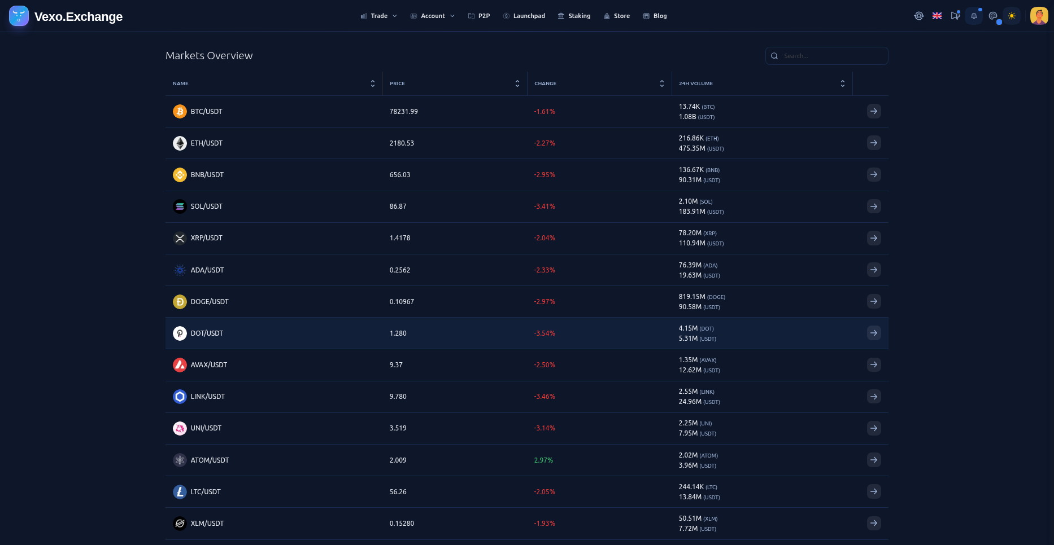Open ADA/USDT market via arrow button

(x=874, y=270)
